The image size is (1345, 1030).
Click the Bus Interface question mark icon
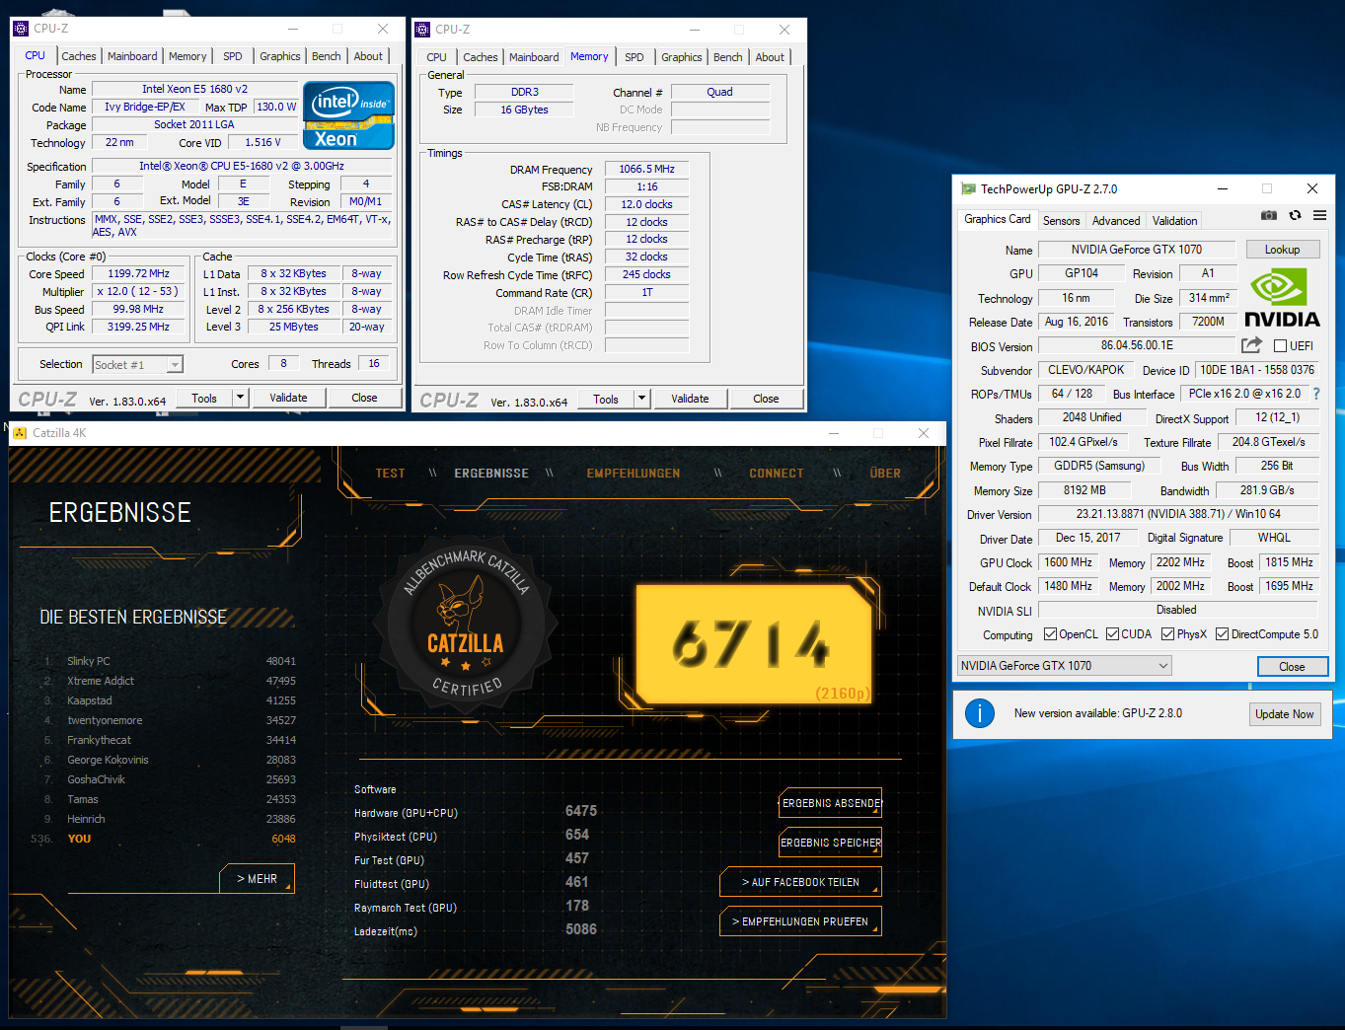(x=1315, y=394)
